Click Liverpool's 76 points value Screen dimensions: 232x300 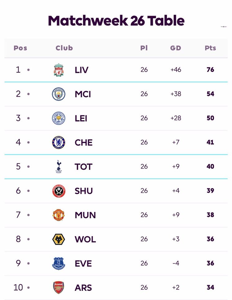210,70
